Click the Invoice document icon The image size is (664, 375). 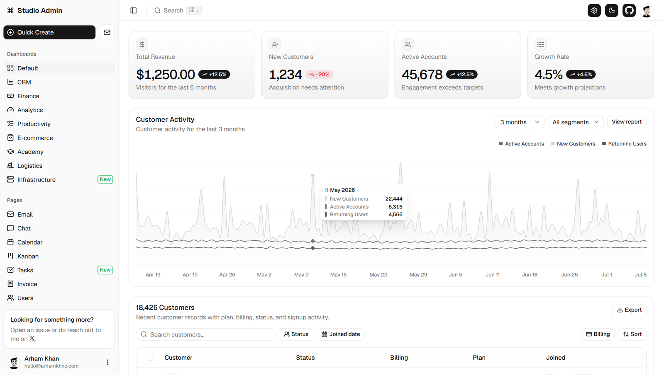[x=10, y=284]
